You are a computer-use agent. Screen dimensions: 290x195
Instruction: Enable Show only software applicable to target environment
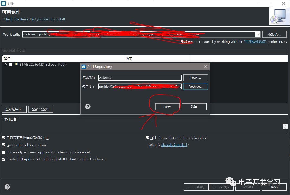click(x=3, y=152)
